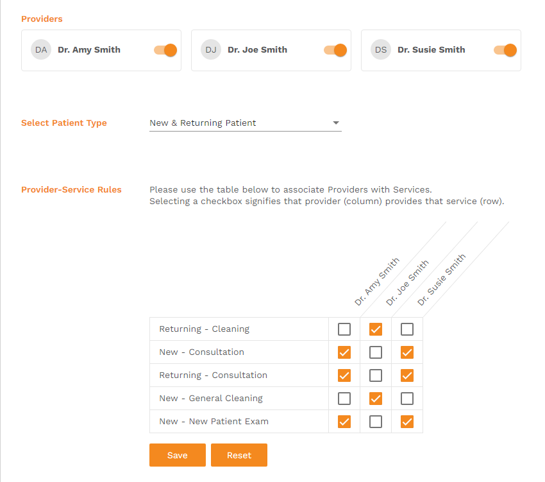Check Returning - Cleaning for Dr. Susie Smith
The width and height of the screenshot is (545, 482).
coord(407,329)
